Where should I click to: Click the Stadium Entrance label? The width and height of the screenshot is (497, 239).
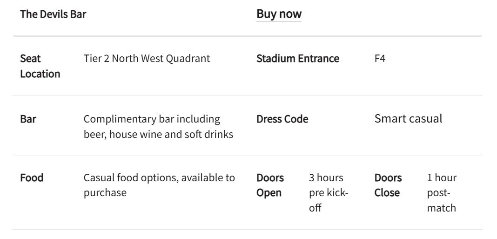[x=298, y=59]
